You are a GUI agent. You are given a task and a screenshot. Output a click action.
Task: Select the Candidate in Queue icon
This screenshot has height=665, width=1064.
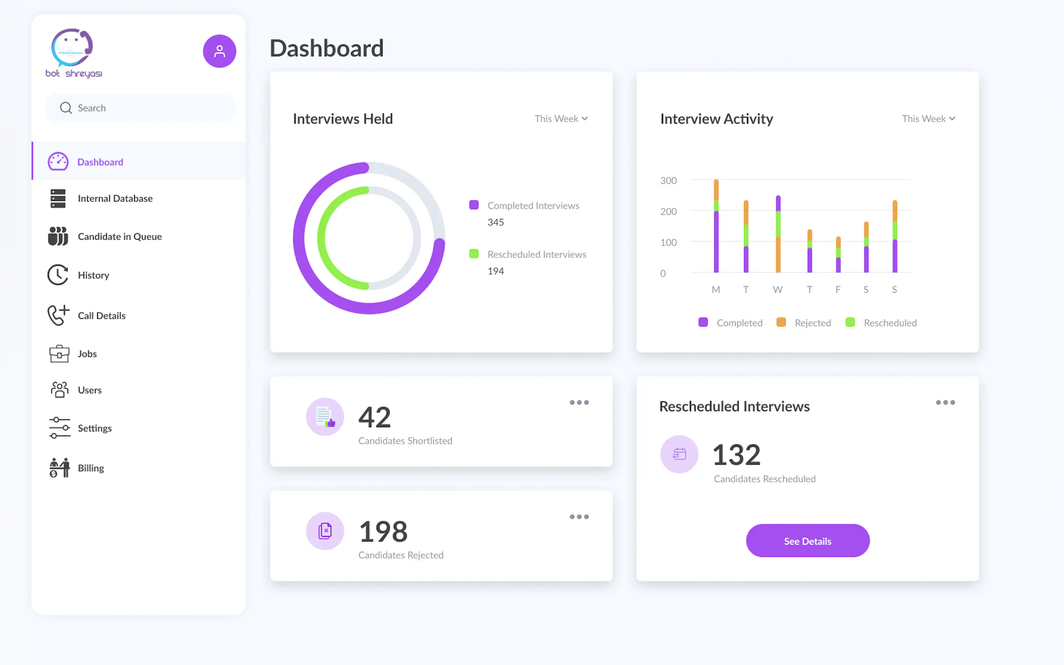click(x=58, y=236)
